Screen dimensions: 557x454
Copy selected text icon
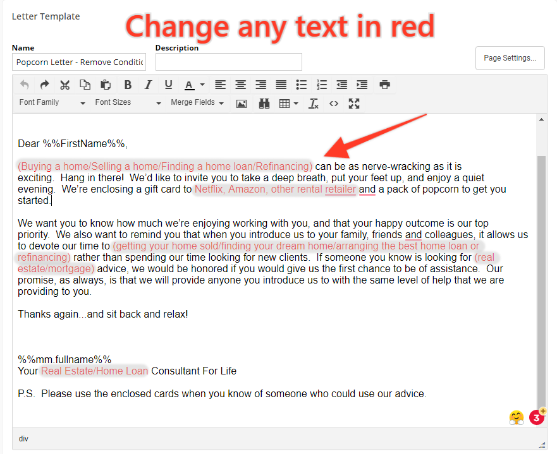click(85, 85)
